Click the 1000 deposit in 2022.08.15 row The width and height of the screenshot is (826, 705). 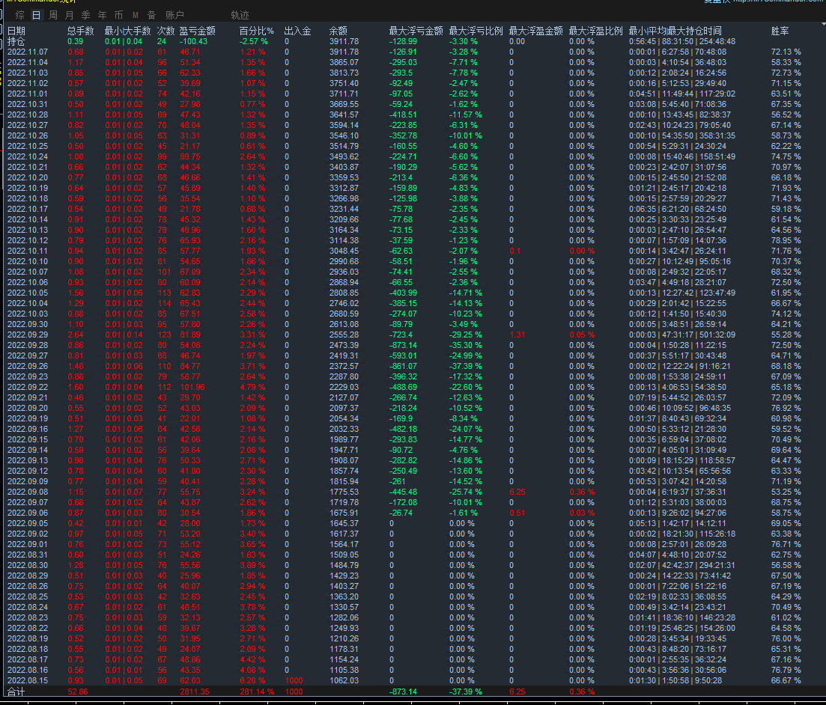click(294, 680)
